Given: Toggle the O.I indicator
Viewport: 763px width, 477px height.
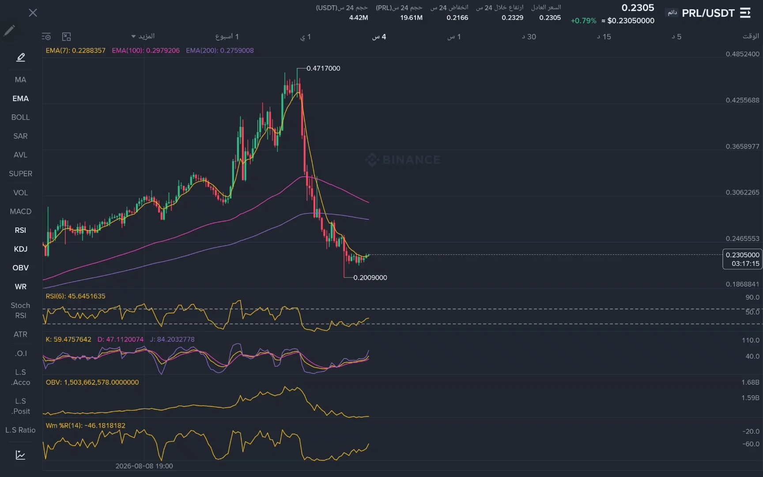Looking at the screenshot, I should 21,353.
